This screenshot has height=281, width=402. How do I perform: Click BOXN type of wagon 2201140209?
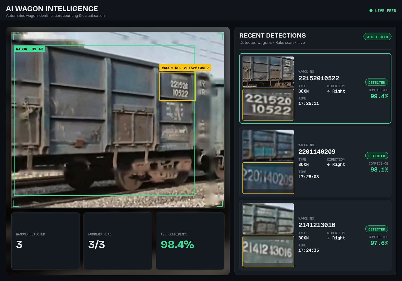[x=303, y=165]
